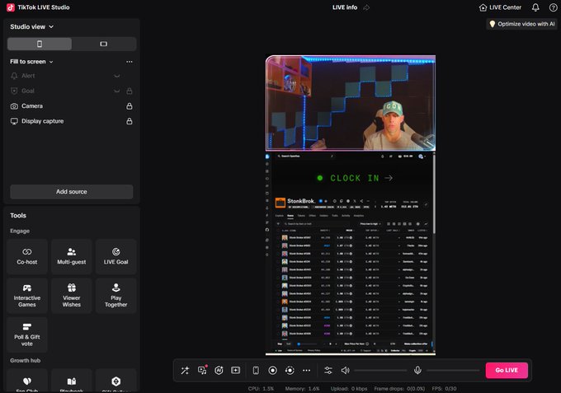The width and height of the screenshot is (561, 393).
Task: Open the media and music icon
Action: (202, 371)
